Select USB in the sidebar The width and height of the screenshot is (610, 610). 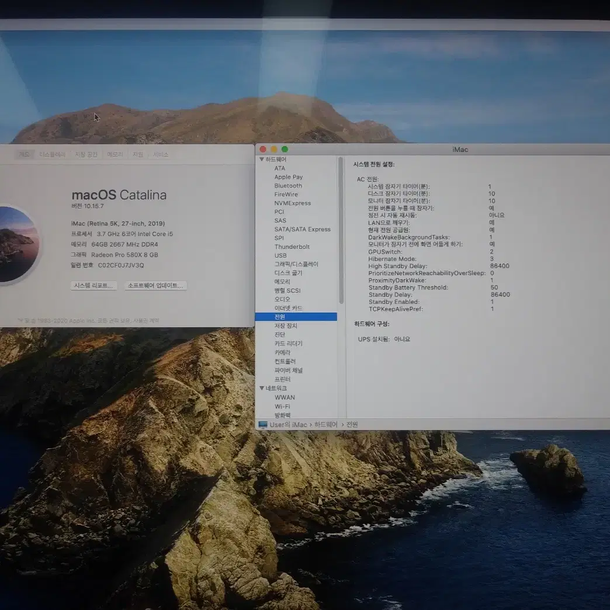pos(280,255)
